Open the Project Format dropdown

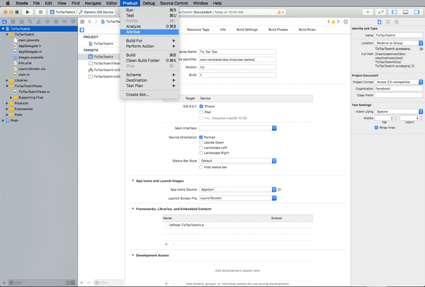(399, 82)
